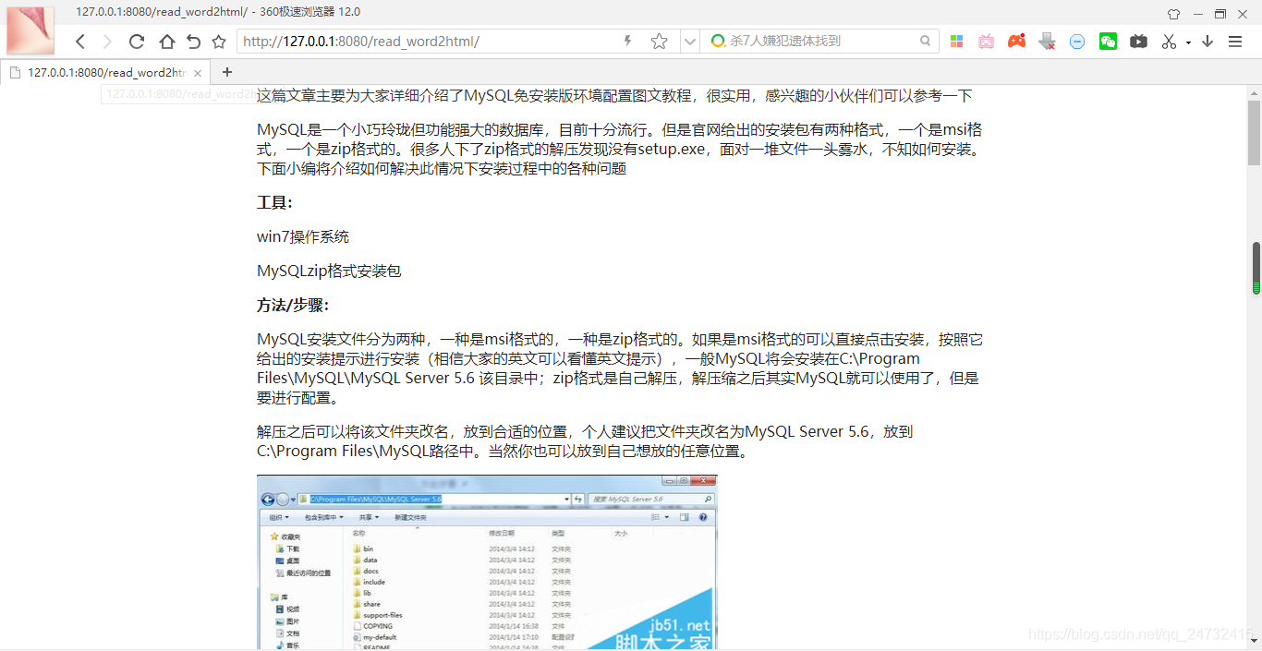Click the search magnifier button
1262x651 pixels.
click(x=925, y=42)
